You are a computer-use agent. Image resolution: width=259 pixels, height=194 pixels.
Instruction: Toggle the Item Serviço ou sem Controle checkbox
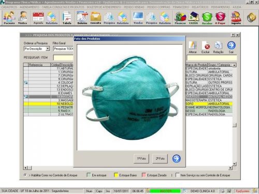pos(178,175)
